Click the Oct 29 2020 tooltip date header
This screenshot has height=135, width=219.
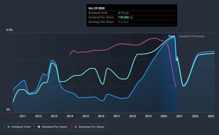[x=97, y=8]
